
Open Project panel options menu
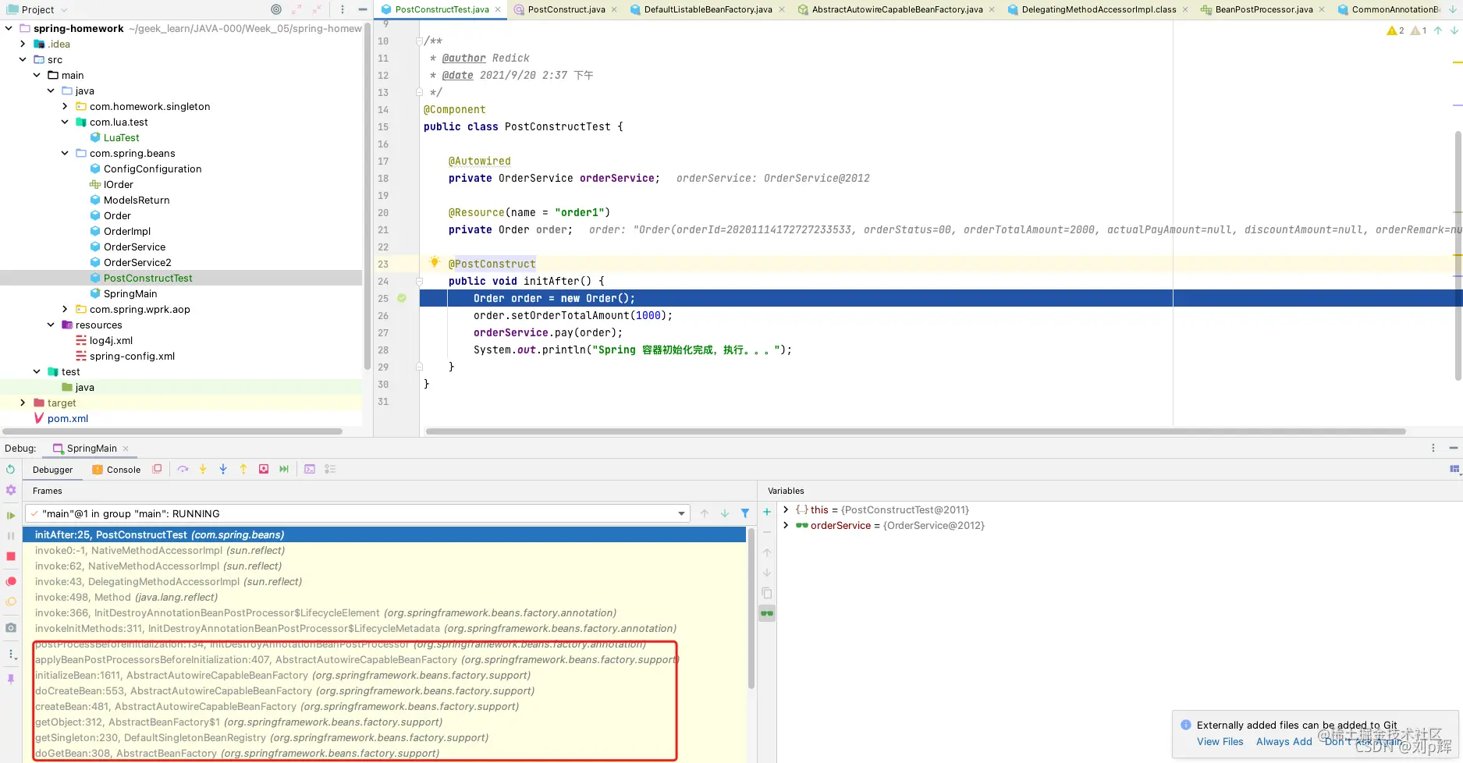343,9
